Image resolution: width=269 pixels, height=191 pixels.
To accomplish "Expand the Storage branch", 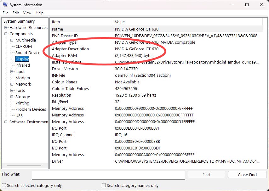I will coord(12,97).
